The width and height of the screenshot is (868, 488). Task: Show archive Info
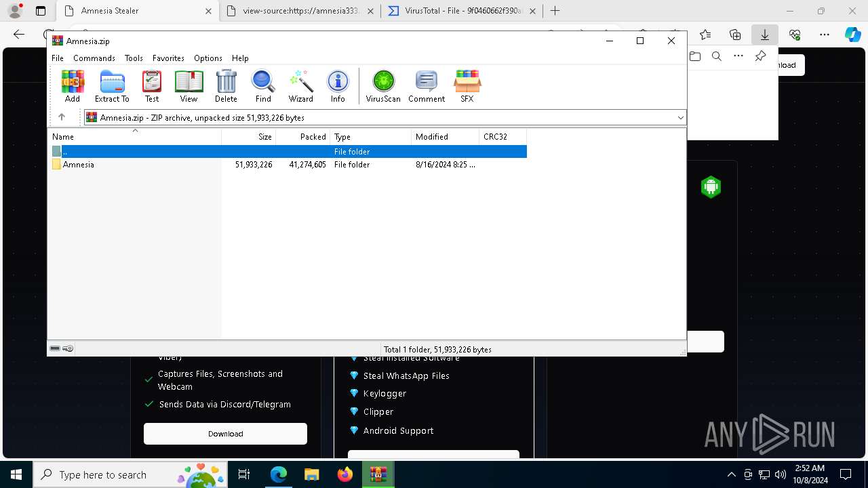pos(338,86)
